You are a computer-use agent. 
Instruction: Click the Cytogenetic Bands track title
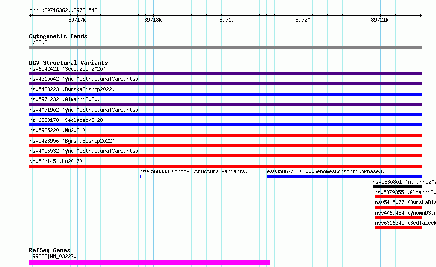[x=58, y=36]
